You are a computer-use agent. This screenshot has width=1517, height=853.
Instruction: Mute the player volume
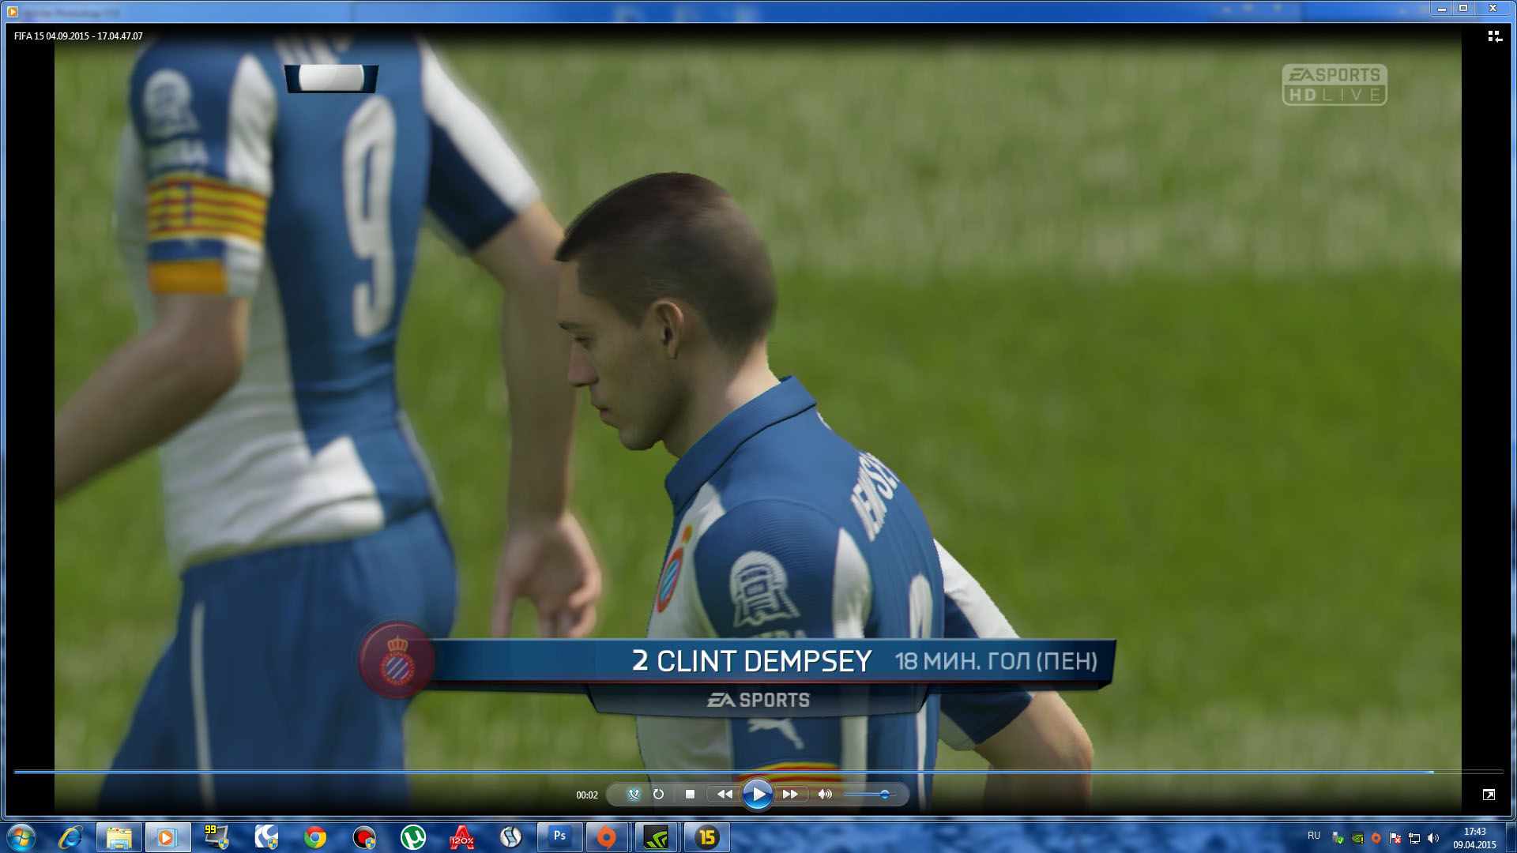825,795
